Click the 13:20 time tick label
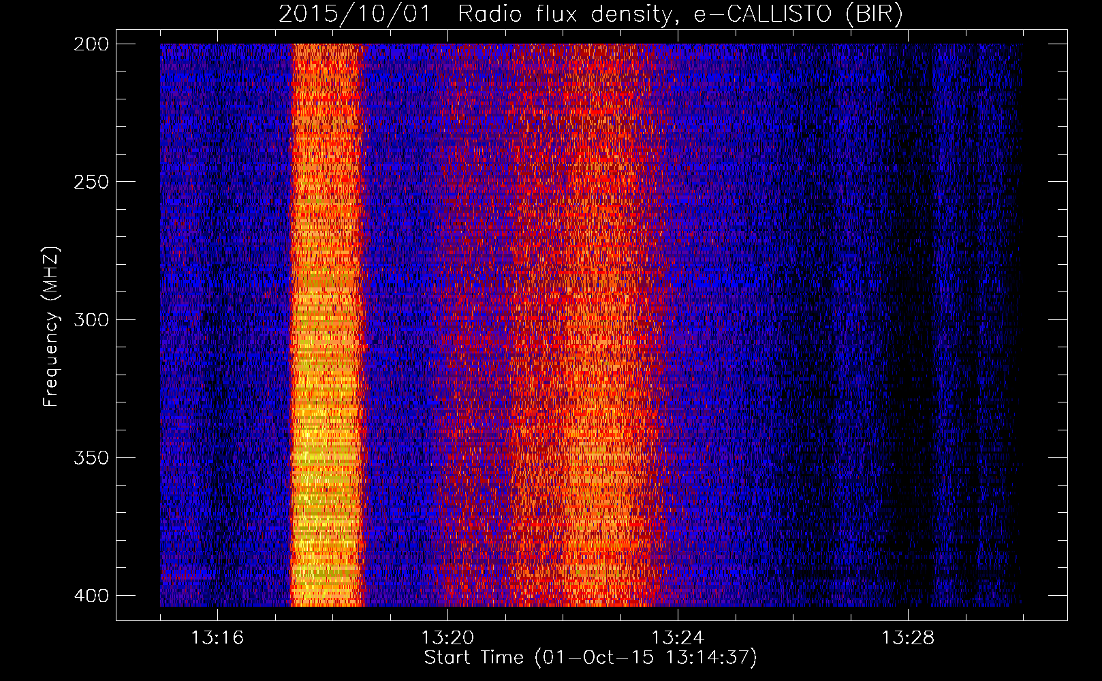 pyautogui.click(x=447, y=638)
